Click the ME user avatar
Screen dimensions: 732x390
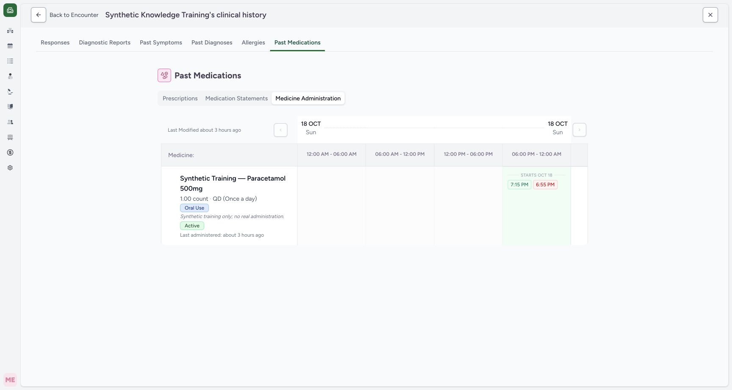(10, 380)
